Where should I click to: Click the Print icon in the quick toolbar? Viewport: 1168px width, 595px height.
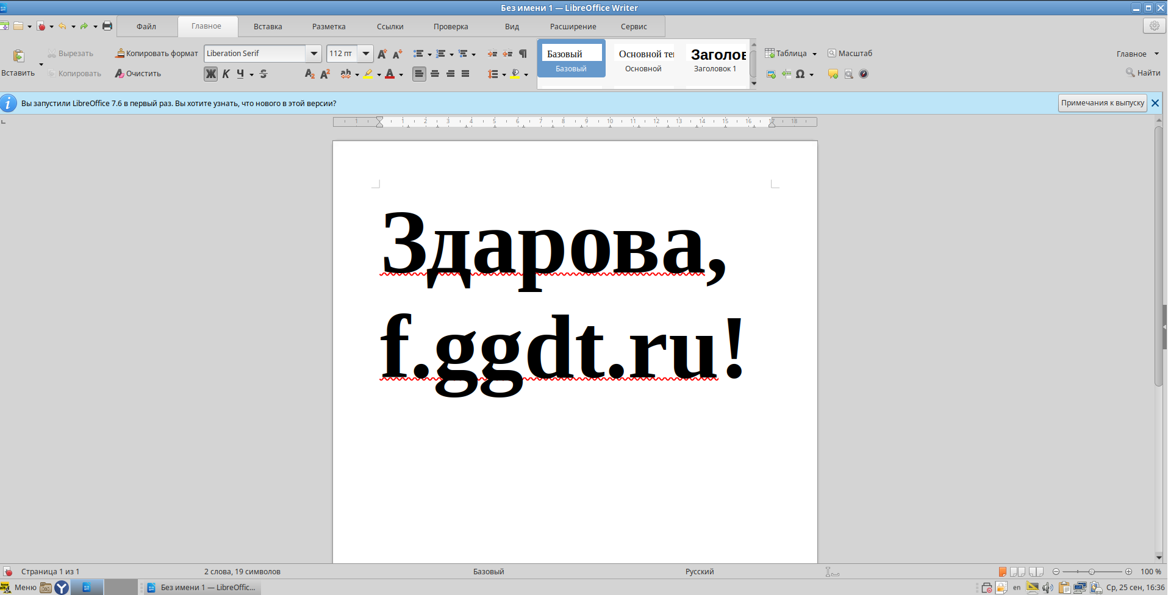click(x=107, y=26)
